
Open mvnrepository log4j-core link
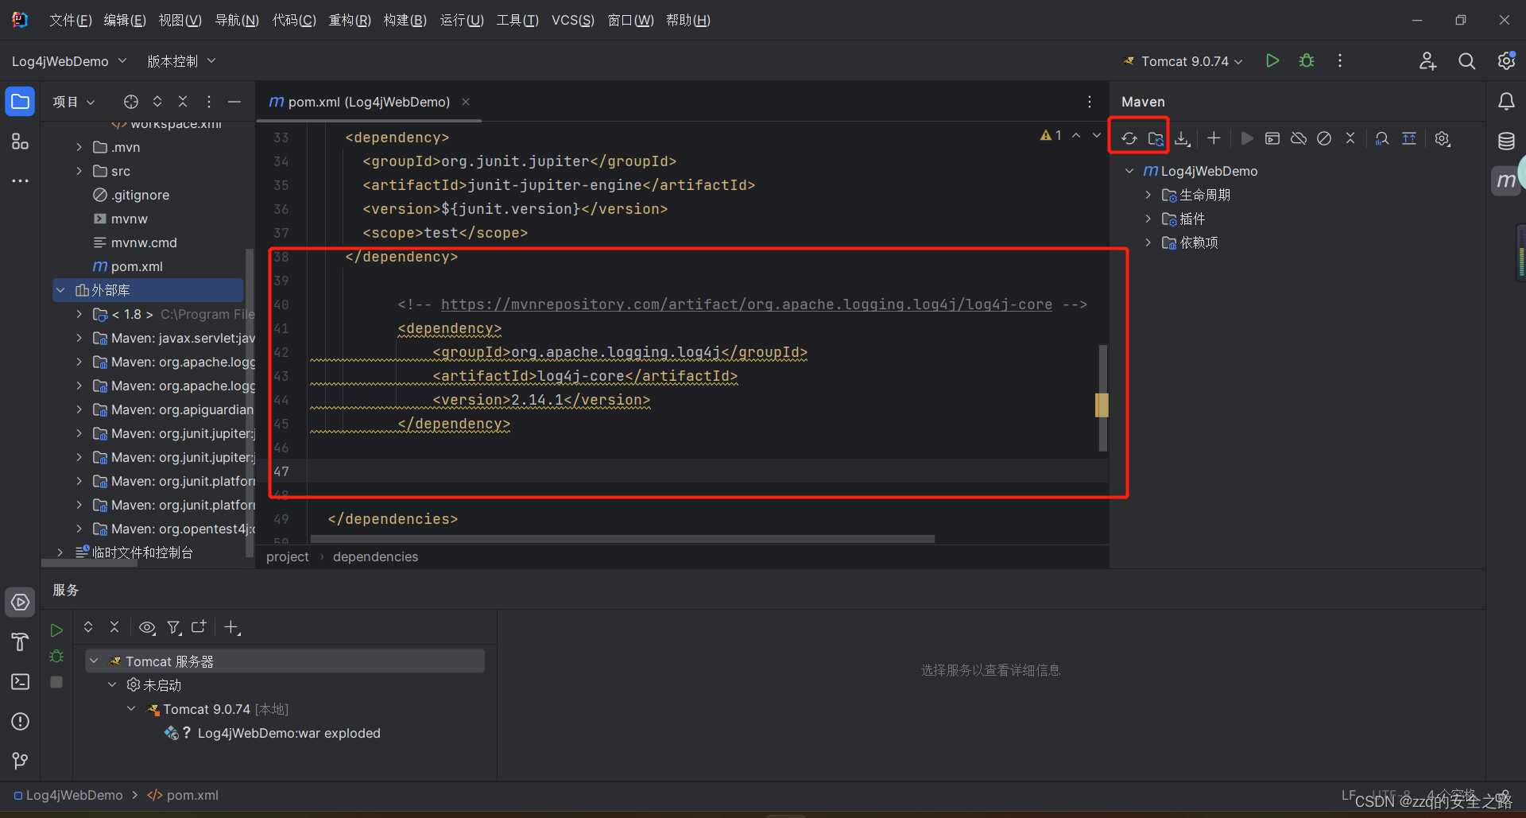click(746, 304)
